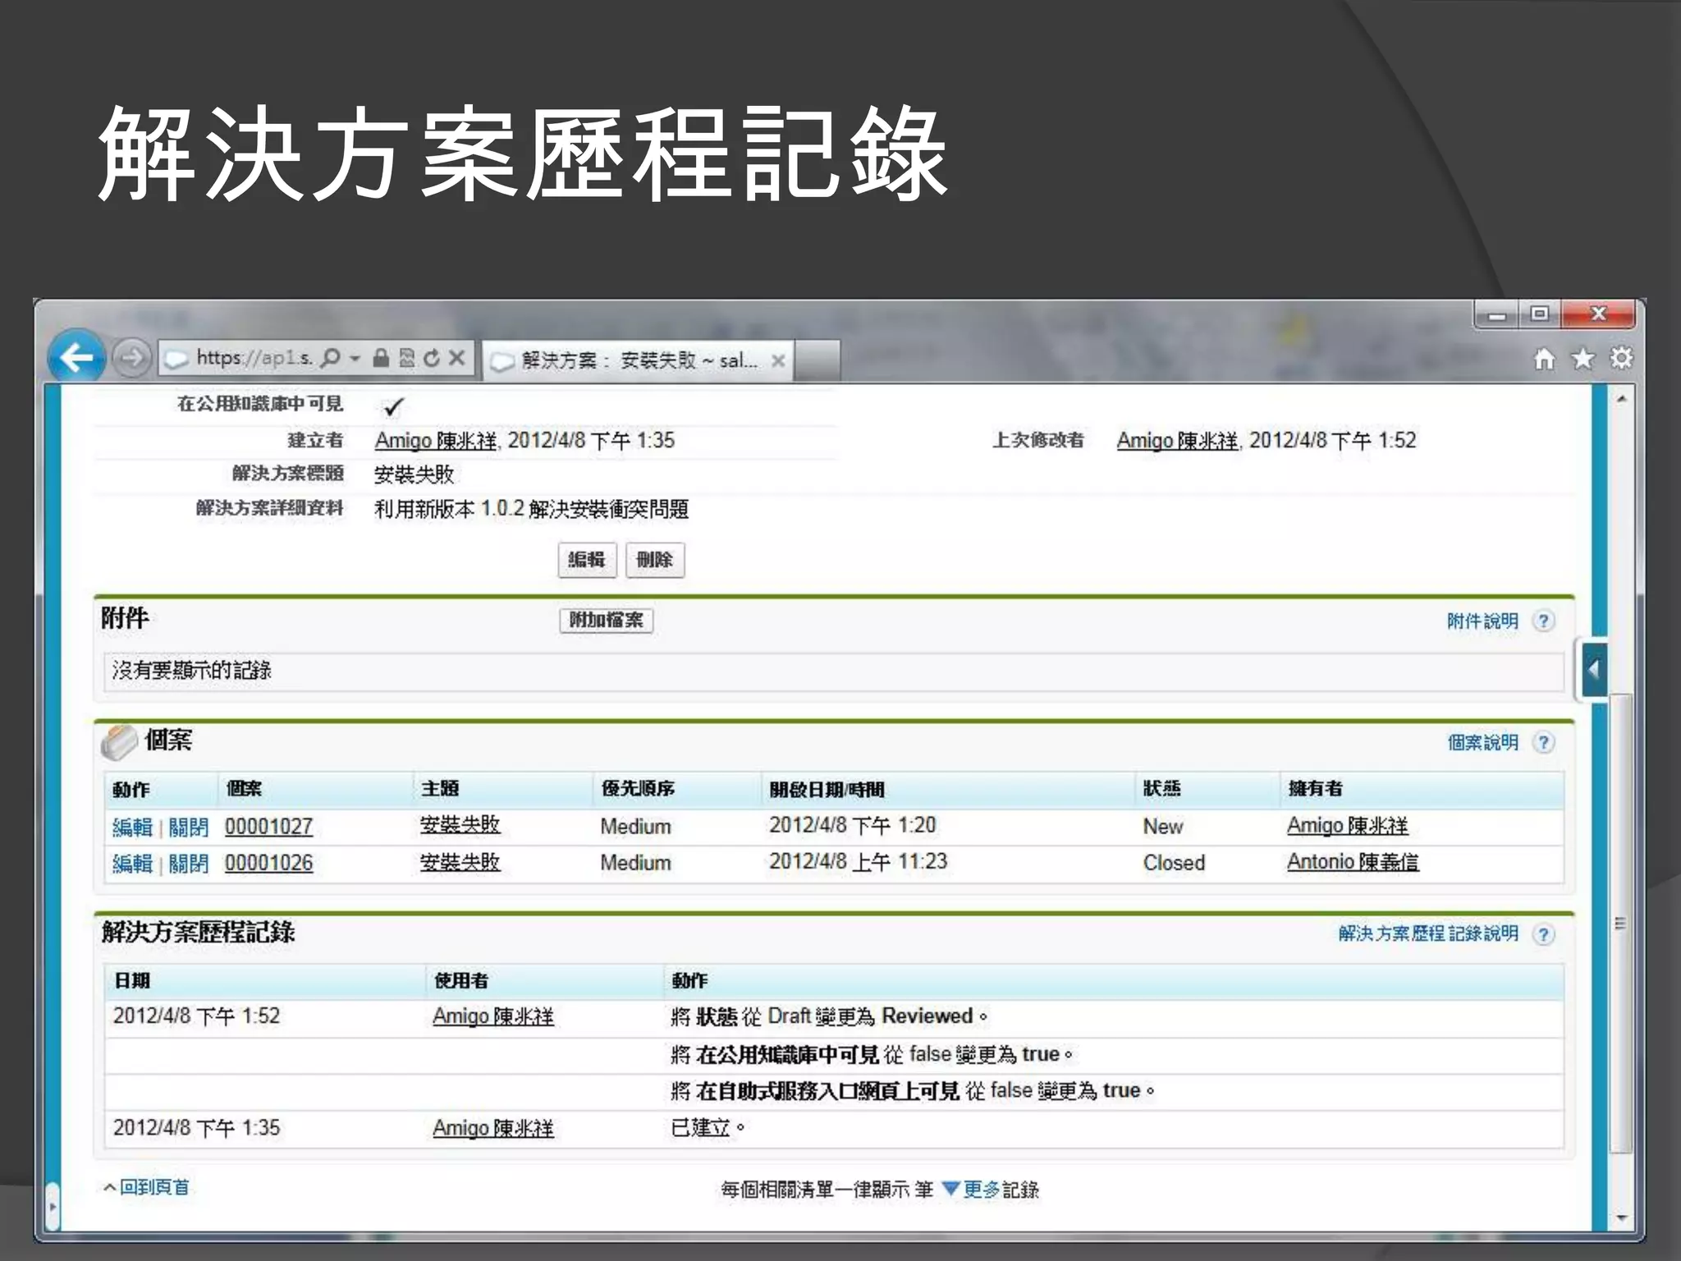Open case number 00001026
The image size is (1681, 1261).
pyautogui.click(x=268, y=864)
